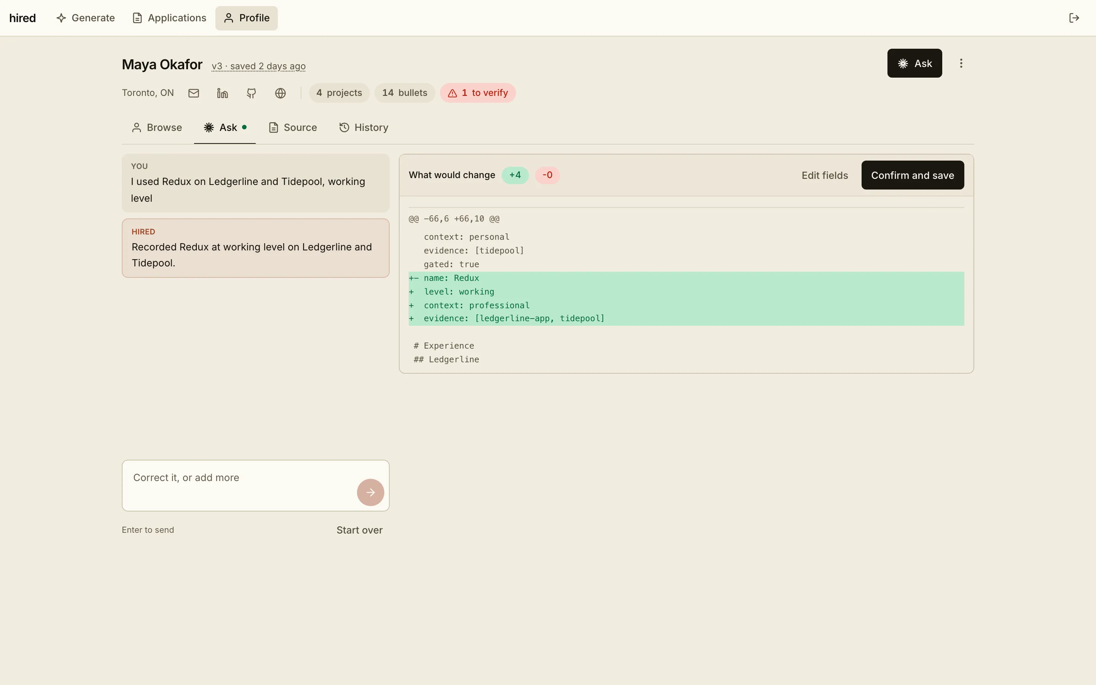
Task: Click the diff line 'name: Redux'
Action: click(x=686, y=278)
